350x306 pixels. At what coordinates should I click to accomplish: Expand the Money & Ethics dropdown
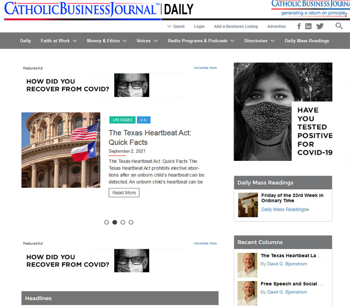[x=107, y=41]
